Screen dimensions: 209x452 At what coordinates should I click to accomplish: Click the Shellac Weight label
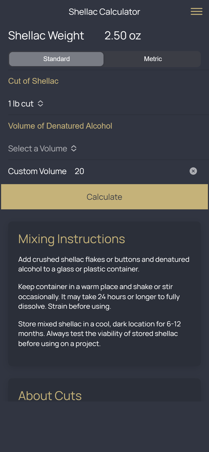pos(46,35)
